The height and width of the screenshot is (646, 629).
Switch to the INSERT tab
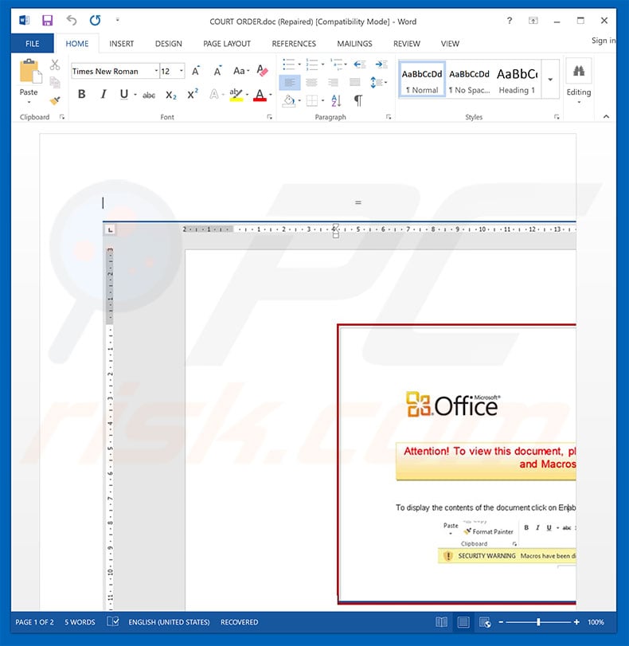122,44
